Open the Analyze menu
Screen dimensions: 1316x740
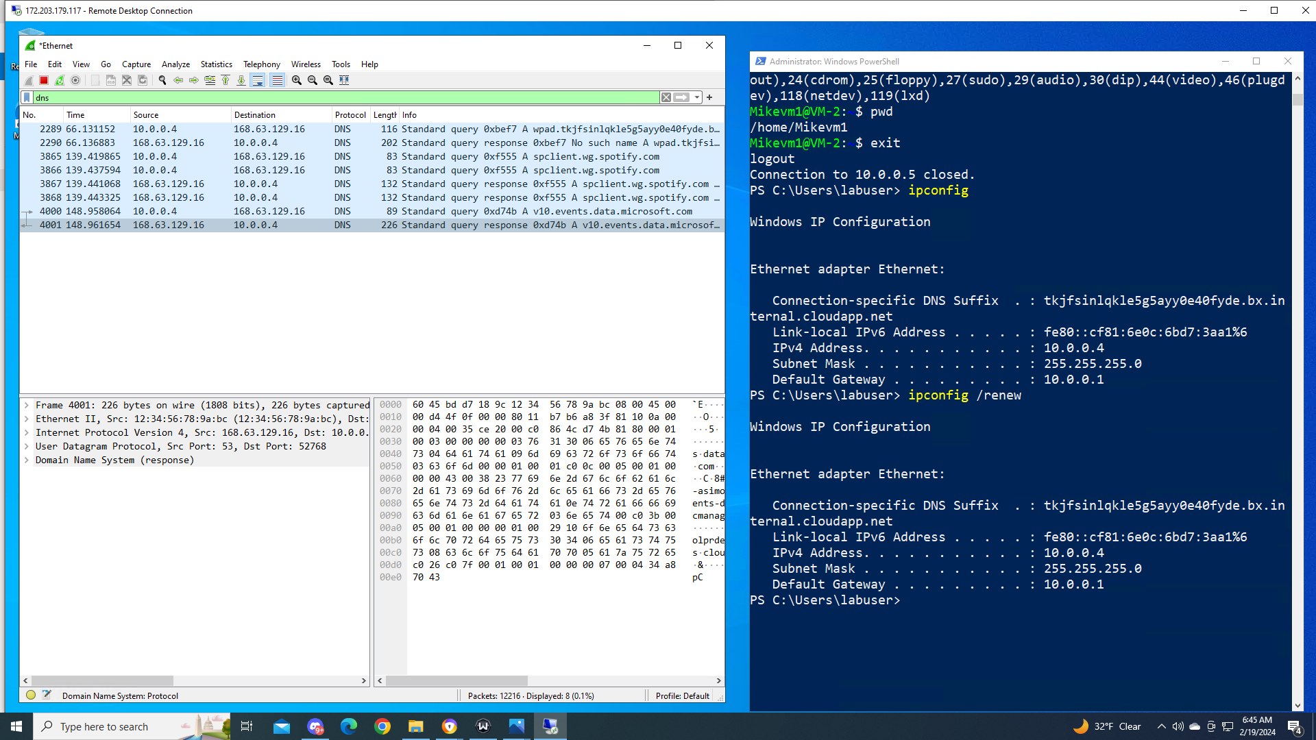click(175, 64)
